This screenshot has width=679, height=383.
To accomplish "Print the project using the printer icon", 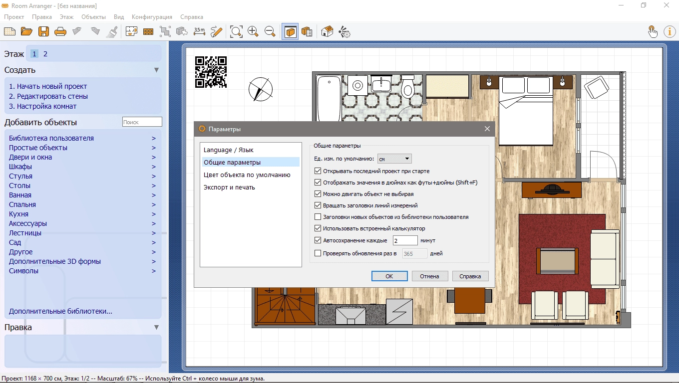I will pyautogui.click(x=60, y=31).
